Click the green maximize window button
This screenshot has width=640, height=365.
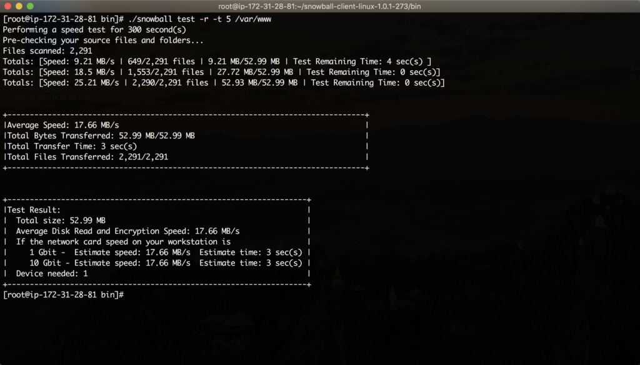[x=29, y=6]
